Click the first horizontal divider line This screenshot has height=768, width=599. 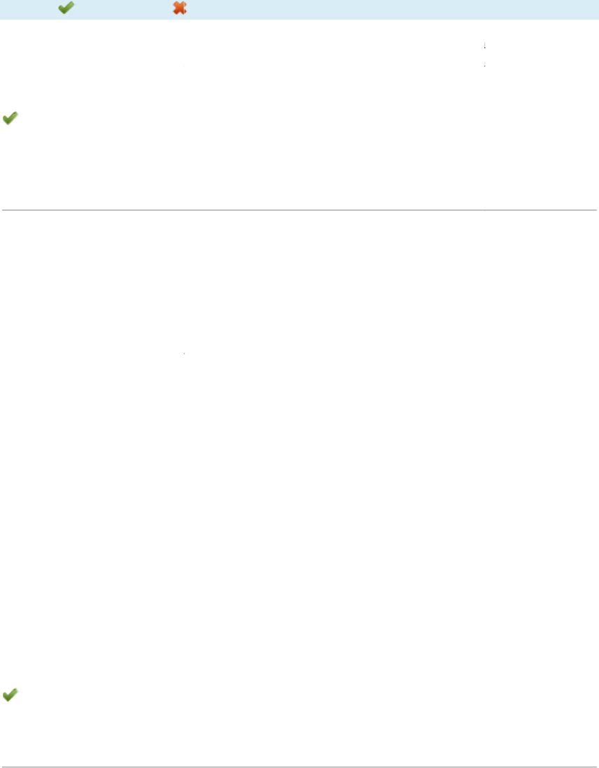(x=299, y=210)
